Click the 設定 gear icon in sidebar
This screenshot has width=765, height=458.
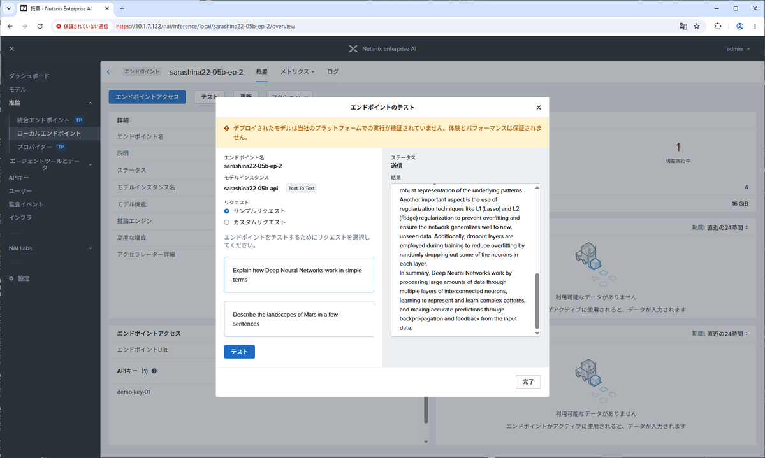coord(11,278)
